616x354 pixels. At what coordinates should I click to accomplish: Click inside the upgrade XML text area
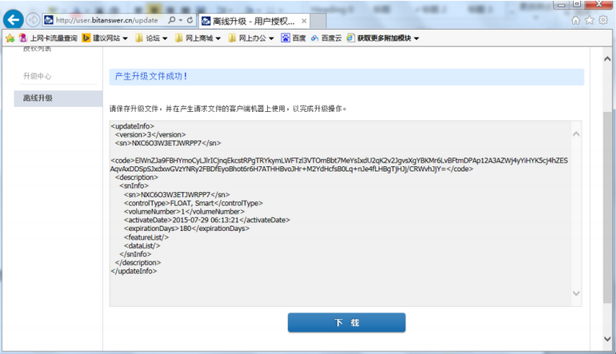click(341, 213)
